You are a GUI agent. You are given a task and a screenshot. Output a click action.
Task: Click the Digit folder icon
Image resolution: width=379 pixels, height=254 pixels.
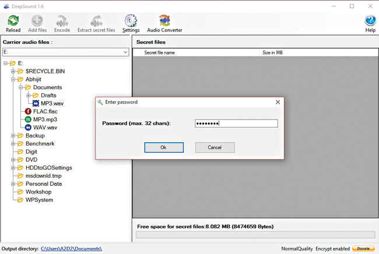click(20, 151)
